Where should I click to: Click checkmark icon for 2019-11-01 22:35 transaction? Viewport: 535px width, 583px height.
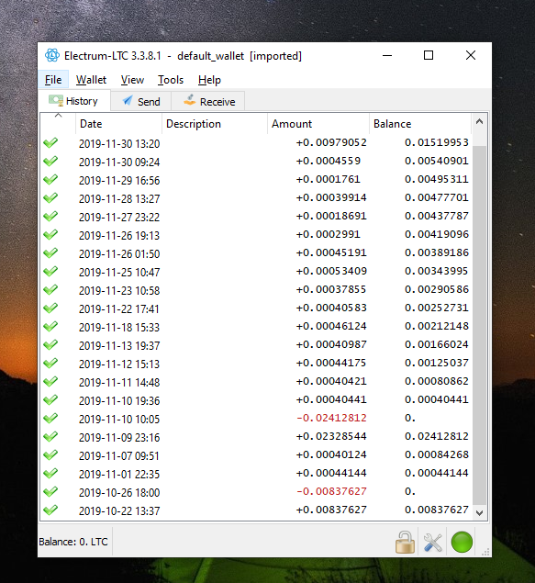50,474
